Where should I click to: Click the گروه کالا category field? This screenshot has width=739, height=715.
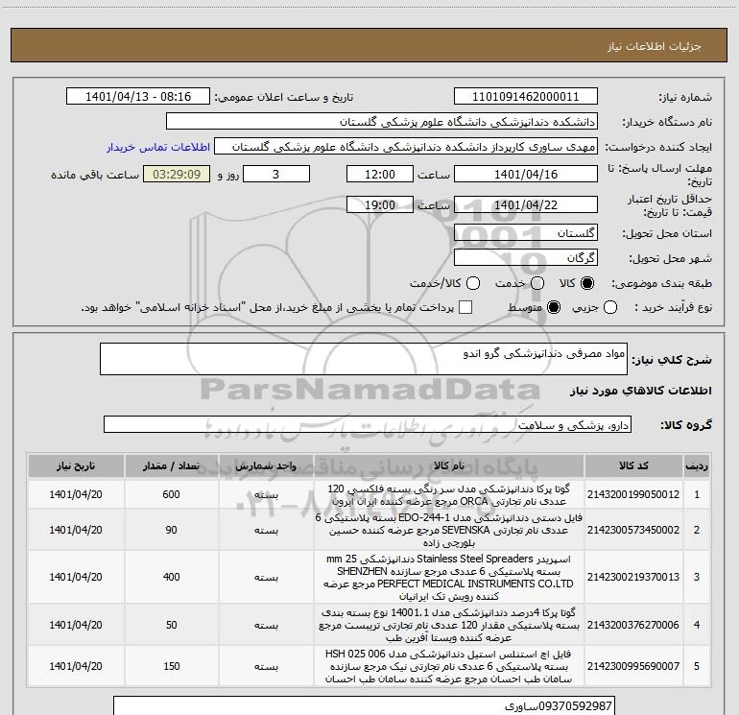point(368,424)
